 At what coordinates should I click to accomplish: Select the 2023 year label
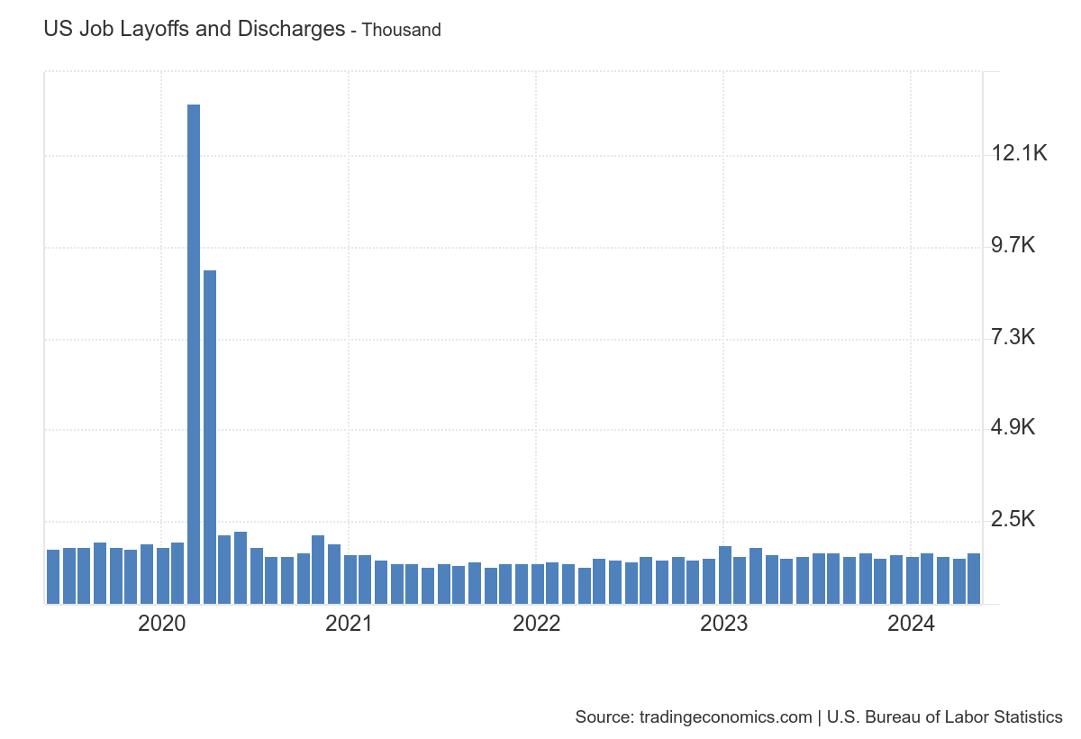(723, 624)
